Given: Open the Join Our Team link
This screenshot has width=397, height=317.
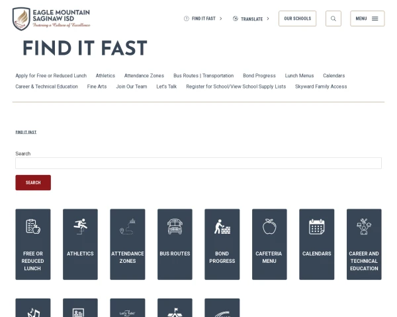Looking at the screenshot, I should click(x=132, y=87).
